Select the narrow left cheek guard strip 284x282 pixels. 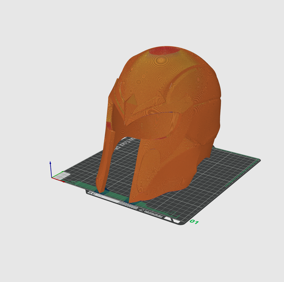[x=104, y=161]
